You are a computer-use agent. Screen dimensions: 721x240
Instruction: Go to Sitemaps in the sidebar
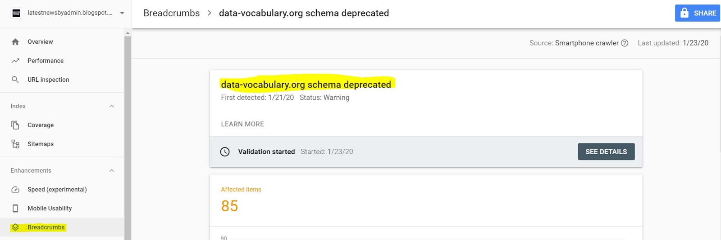tap(62, 144)
